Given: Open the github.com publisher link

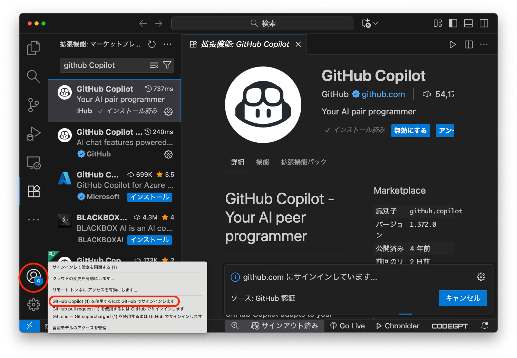Looking at the screenshot, I should click(x=383, y=94).
